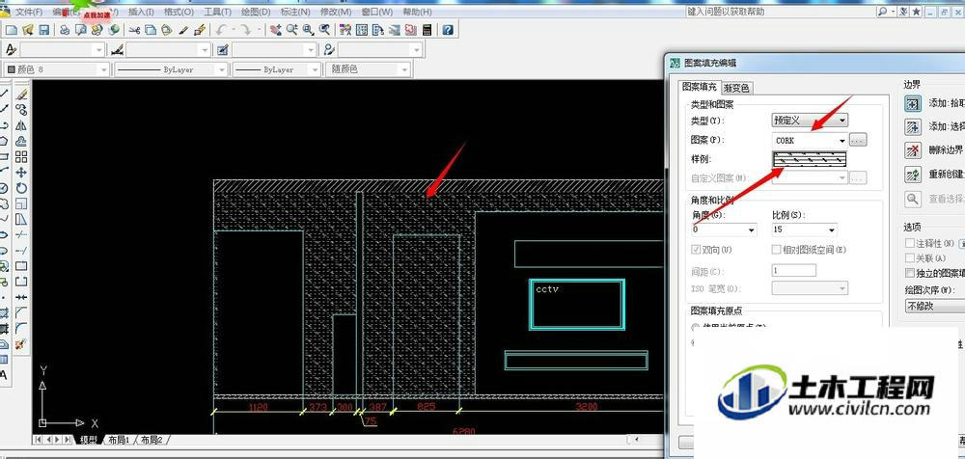This screenshot has width=965, height=459.
Task: Click the Zoom Previous icon
Action: click(323, 30)
